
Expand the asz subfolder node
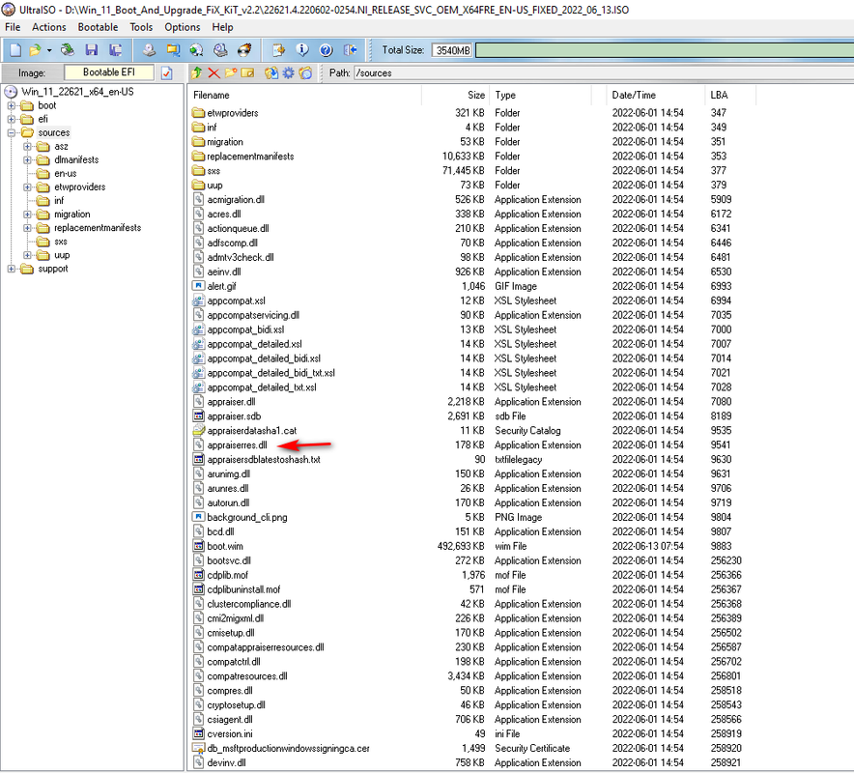coord(27,147)
